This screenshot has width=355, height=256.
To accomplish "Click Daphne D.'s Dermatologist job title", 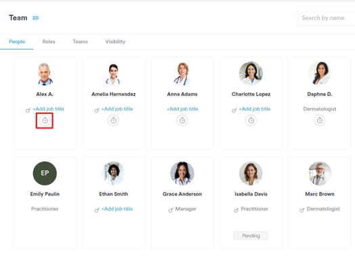I will [x=320, y=109].
